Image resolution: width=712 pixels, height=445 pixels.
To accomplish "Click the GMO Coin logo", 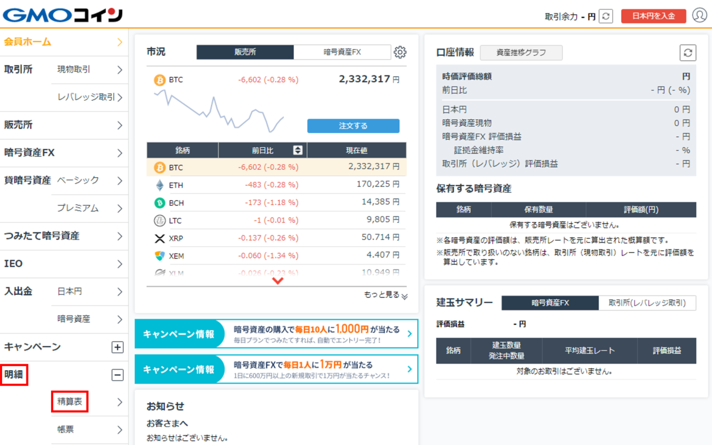I will pyautogui.click(x=63, y=15).
